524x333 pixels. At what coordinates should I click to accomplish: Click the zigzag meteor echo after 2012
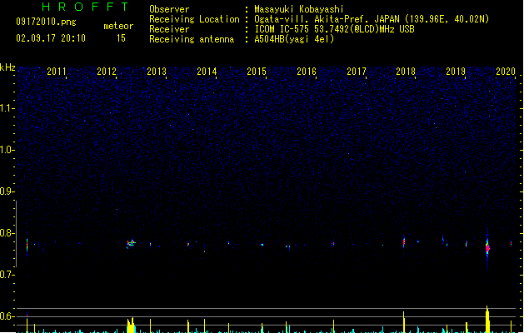coord(131,243)
